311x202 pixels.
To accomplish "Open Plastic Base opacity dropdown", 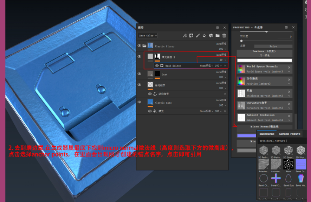I will point(222,105).
